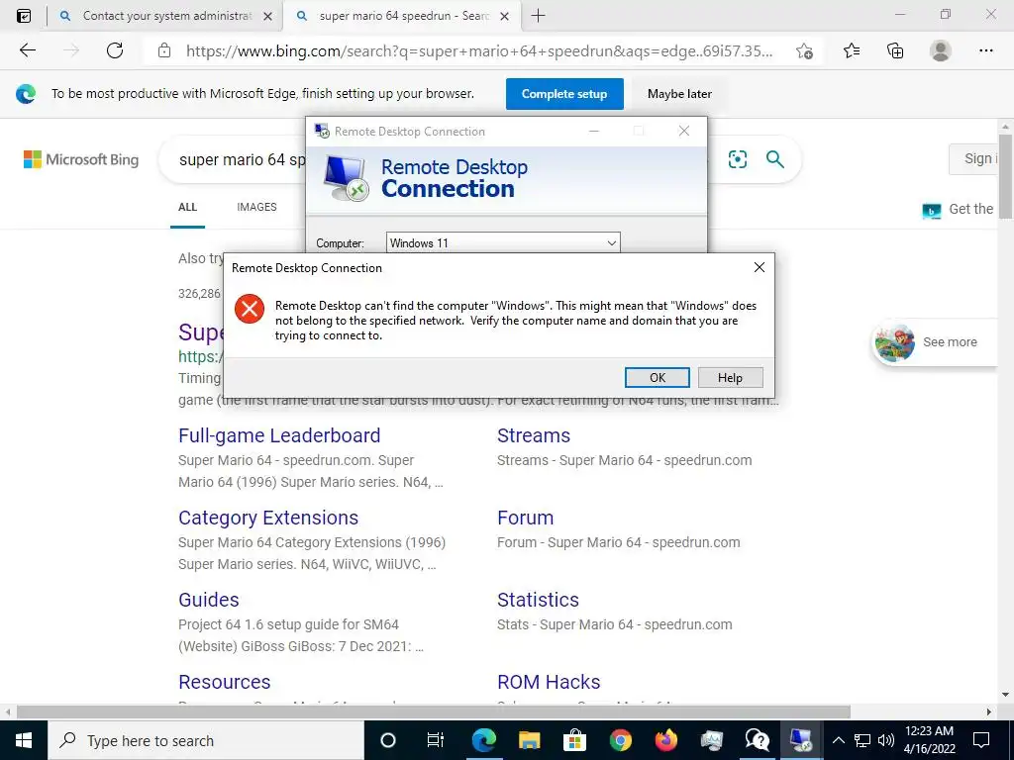Click the taskbar search box
The height and width of the screenshot is (760, 1014).
206,740
